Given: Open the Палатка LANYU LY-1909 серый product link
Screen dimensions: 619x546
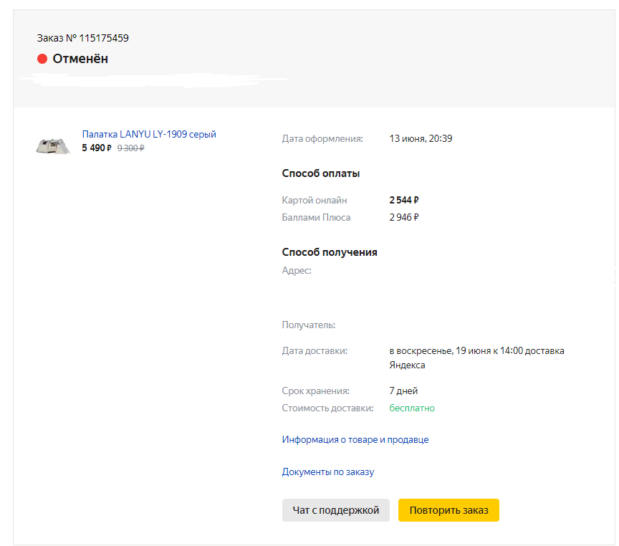Looking at the screenshot, I should [x=149, y=134].
